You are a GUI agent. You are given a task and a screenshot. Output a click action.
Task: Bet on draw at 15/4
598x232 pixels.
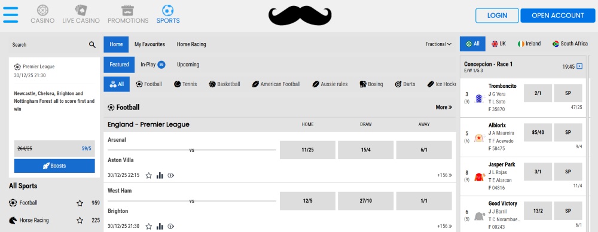(x=365, y=150)
